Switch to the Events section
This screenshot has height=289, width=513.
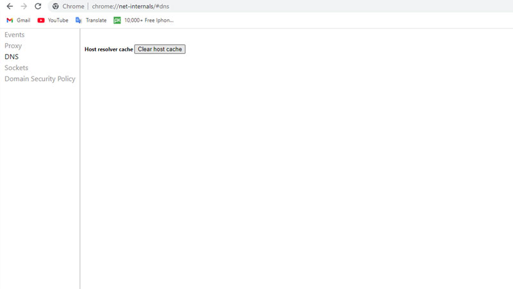click(x=14, y=35)
